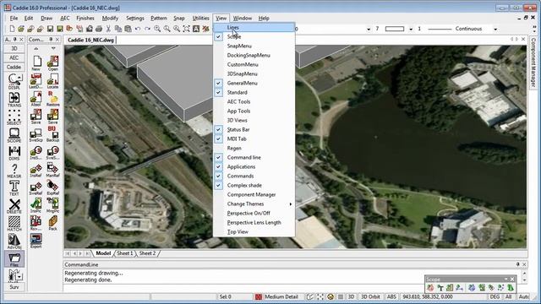Expand the Change Themes submenu

[254, 204]
